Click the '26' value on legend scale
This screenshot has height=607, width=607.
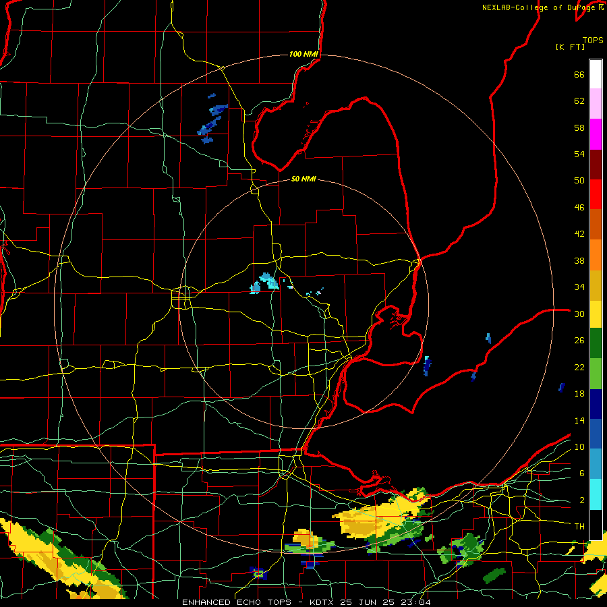pyautogui.click(x=579, y=341)
